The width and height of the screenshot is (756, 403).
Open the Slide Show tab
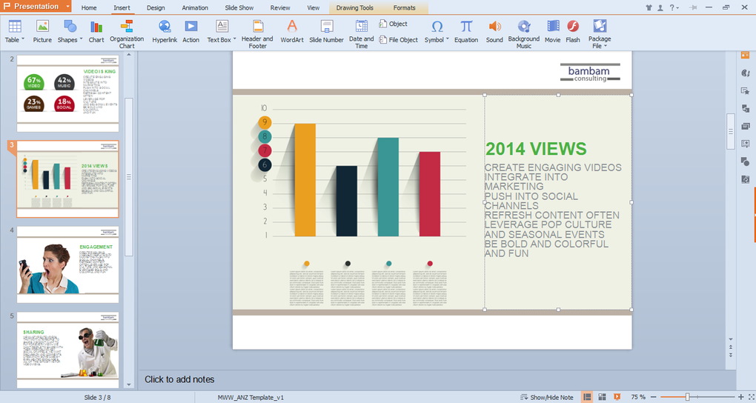(x=239, y=7)
